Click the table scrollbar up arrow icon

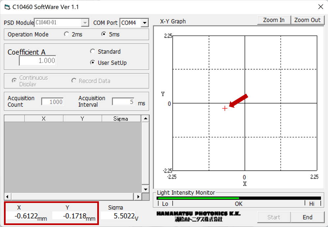pos(145,118)
